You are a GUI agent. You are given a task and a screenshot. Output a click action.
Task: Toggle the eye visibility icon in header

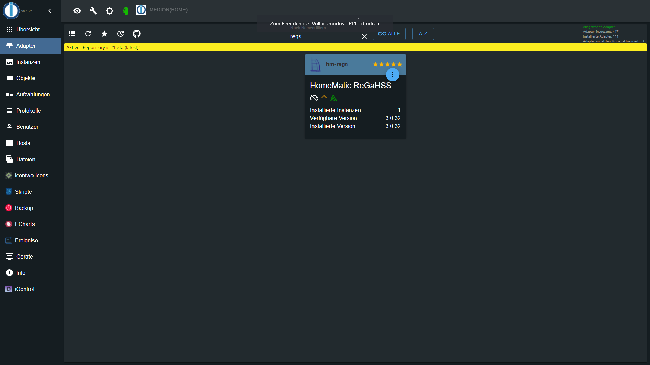[77, 11]
